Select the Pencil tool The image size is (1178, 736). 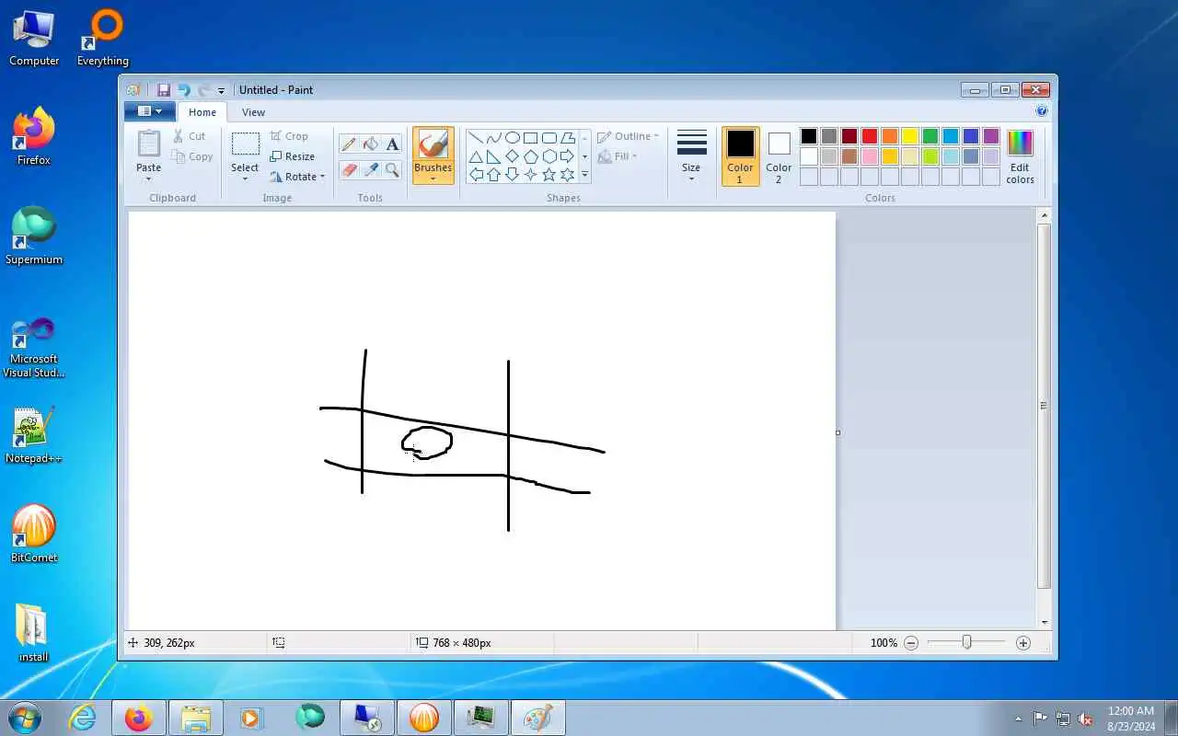pyautogui.click(x=349, y=144)
